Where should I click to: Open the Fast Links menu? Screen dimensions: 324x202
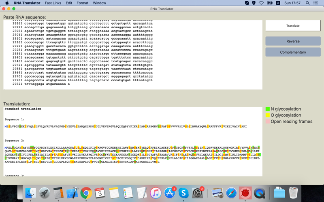click(x=53, y=3)
